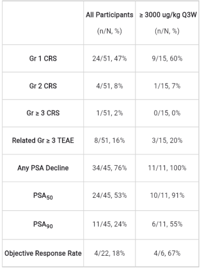
Task: Click the Related Gr ≥ 3 TEAE label
Action: pos(43,140)
